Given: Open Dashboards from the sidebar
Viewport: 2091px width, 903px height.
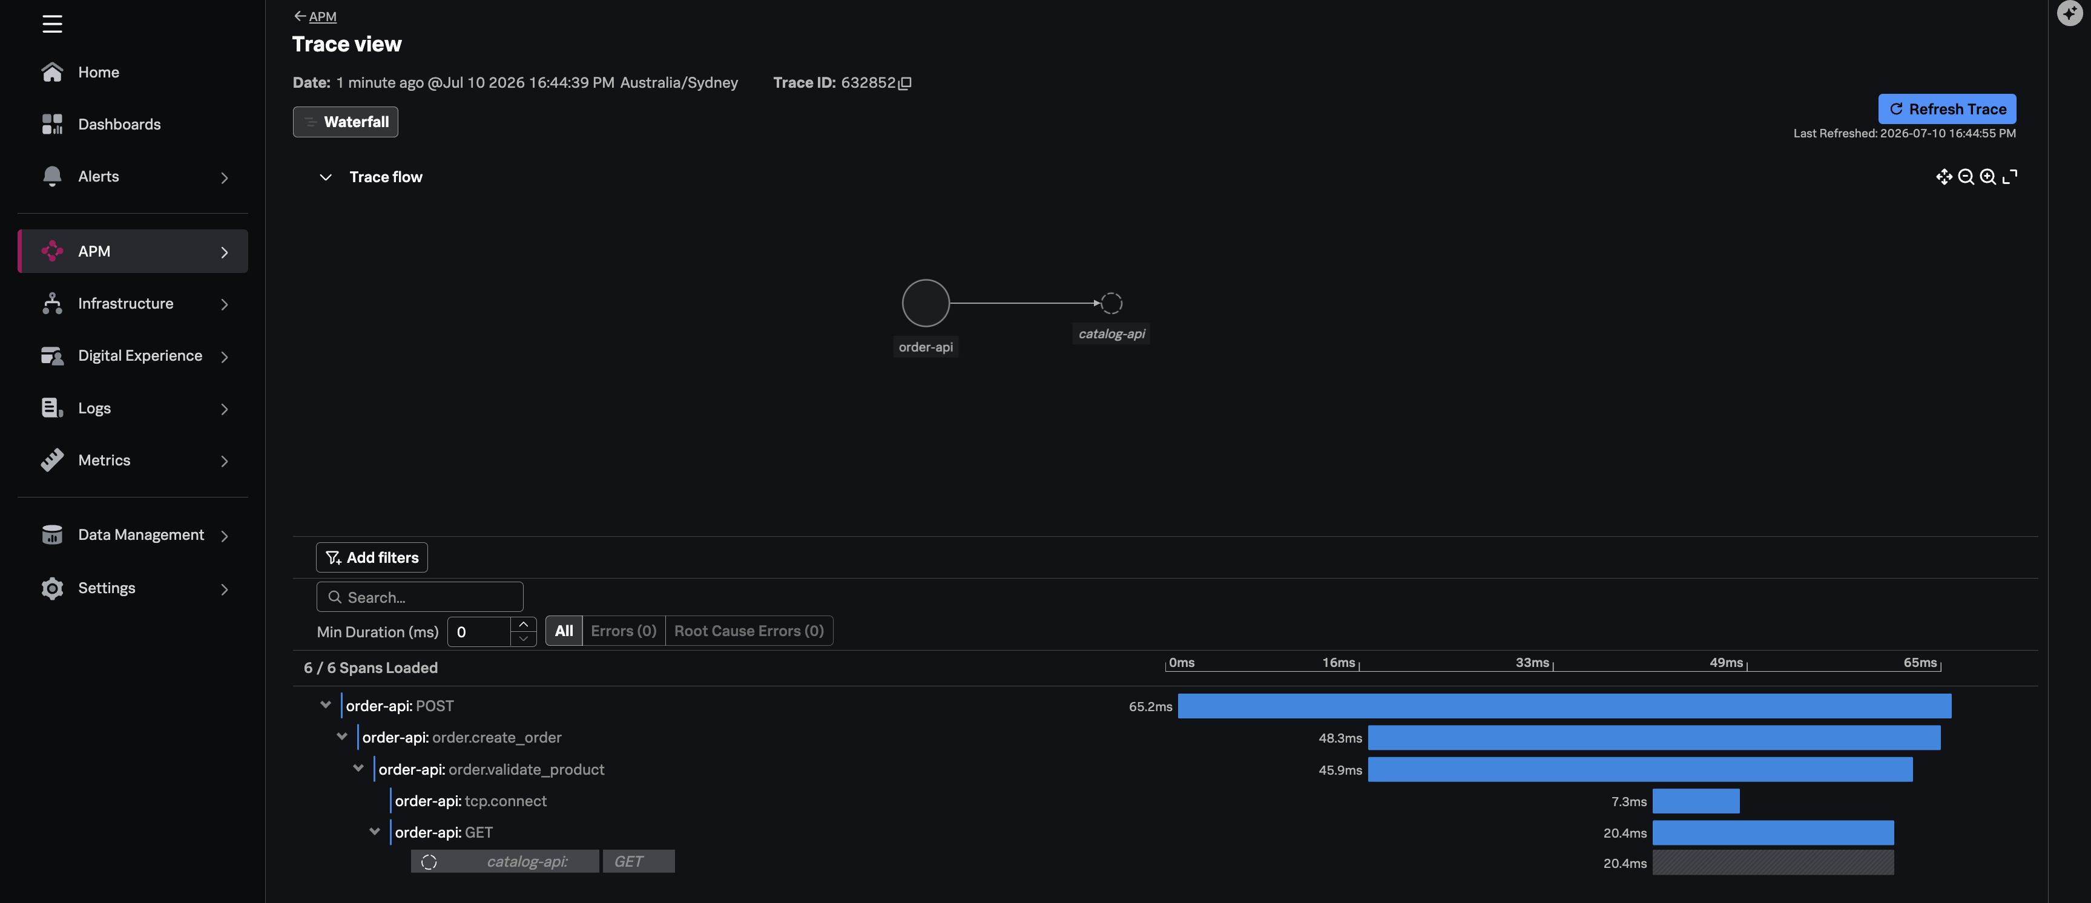Looking at the screenshot, I should click(x=119, y=124).
